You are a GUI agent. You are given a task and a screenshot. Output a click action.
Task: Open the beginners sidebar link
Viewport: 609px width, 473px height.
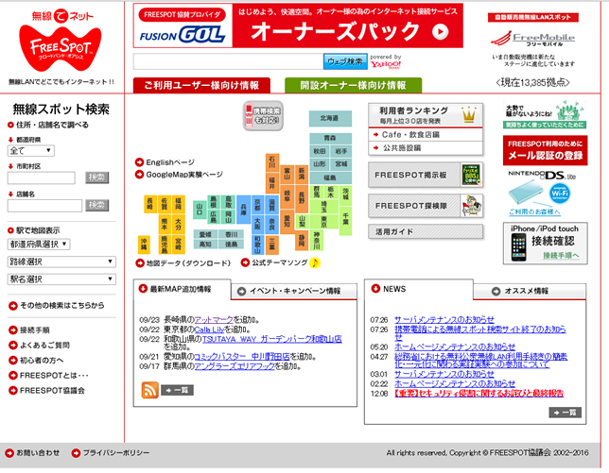click(x=36, y=360)
